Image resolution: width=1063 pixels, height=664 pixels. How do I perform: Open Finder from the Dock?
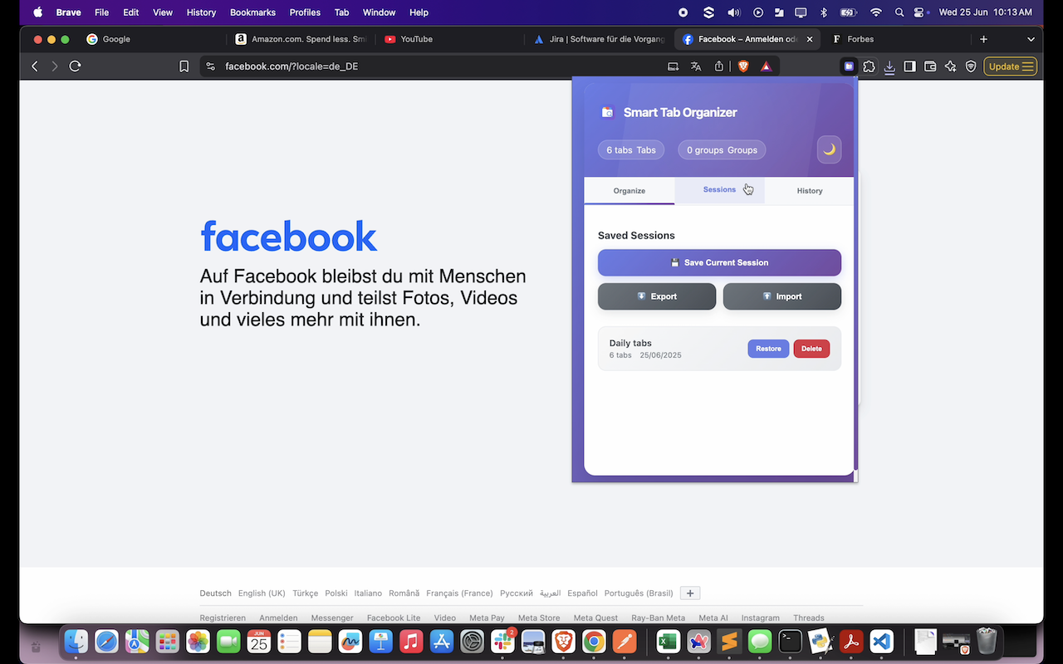pyautogui.click(x=76, y=642)
